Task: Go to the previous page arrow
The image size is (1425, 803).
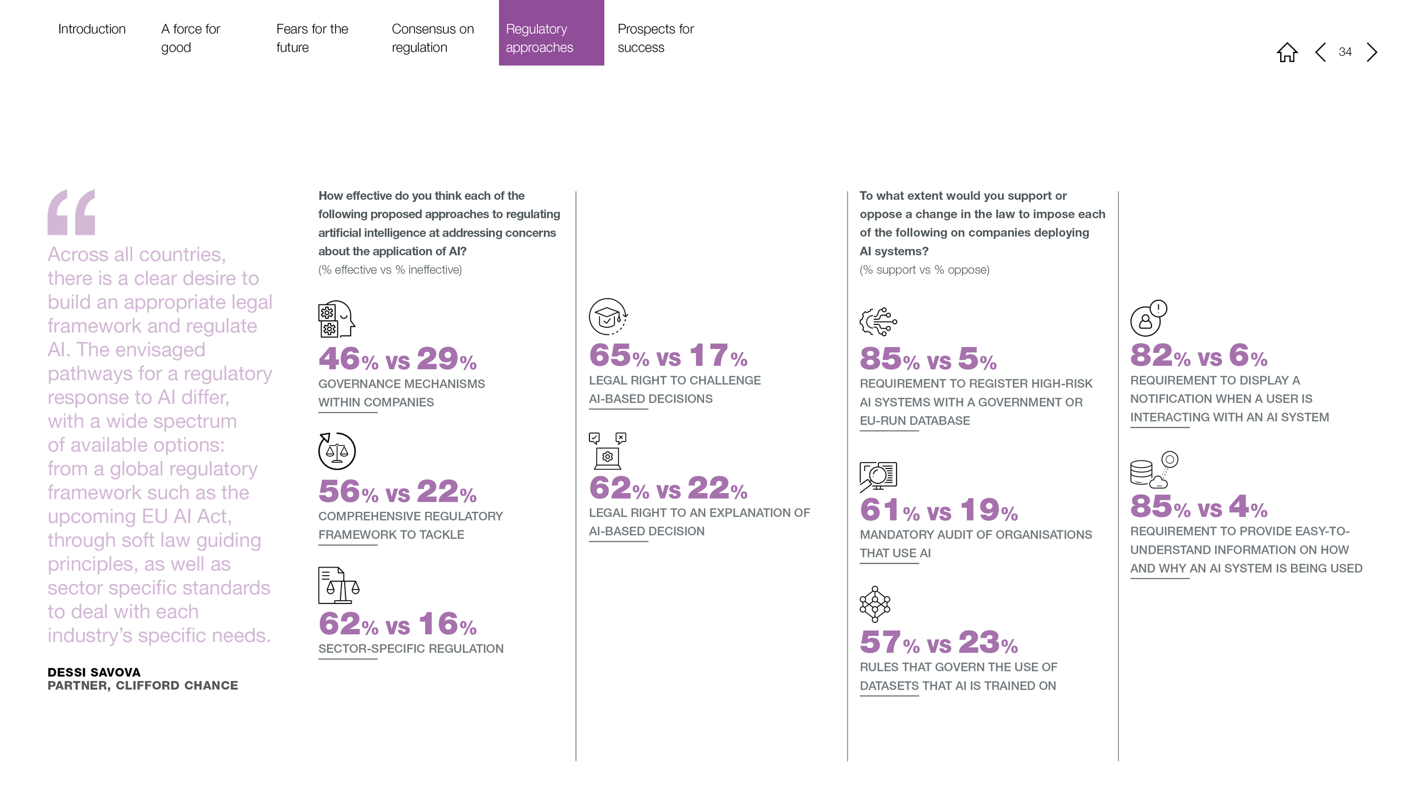Action: tap(1320, 52)
